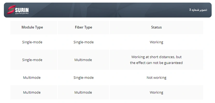
Task: Select the Fiber Type column header
Action: (x=83, y=27)
